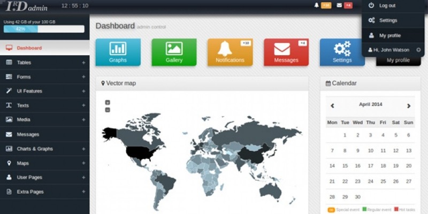Go to next month in calendar
Screen dimensions: 428x214
tap(409, 106)
